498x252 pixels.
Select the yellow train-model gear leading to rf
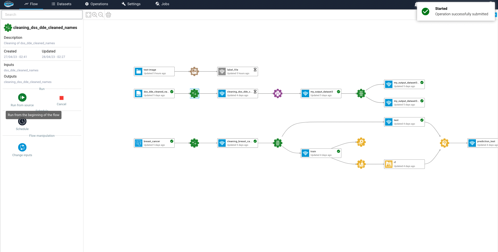[361, 164]
